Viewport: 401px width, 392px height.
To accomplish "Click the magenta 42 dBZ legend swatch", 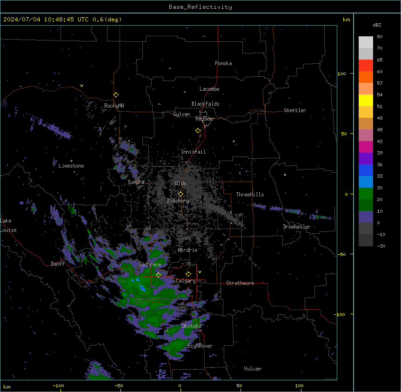I will click(x=366, y=147).
